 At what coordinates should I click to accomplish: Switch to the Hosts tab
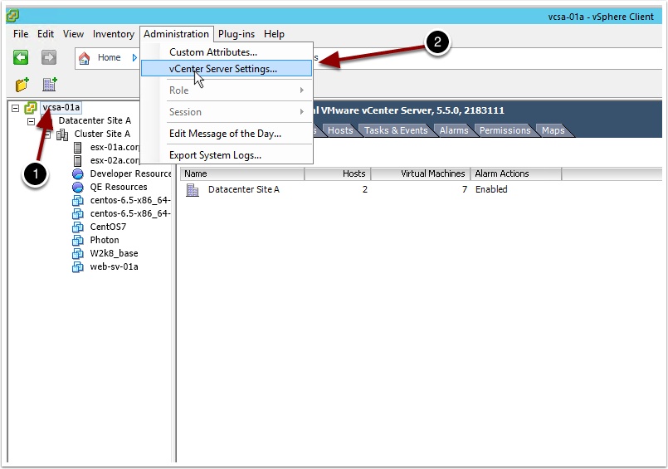pyautogui.click(x=340, y=130)
